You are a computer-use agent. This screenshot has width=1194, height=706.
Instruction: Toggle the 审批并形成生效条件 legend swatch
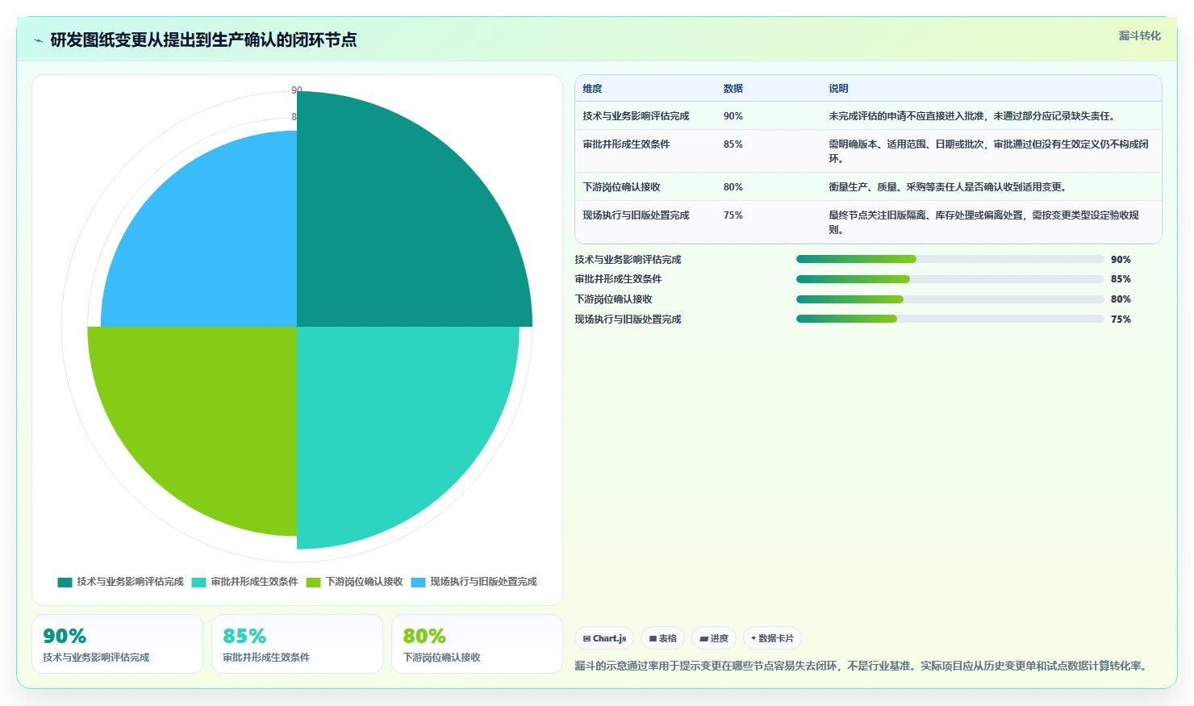tap(198, 582)
